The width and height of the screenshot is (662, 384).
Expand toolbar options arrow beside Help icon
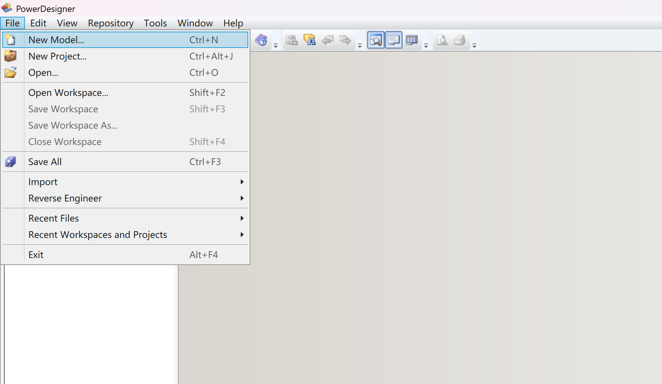click(276, 45)
